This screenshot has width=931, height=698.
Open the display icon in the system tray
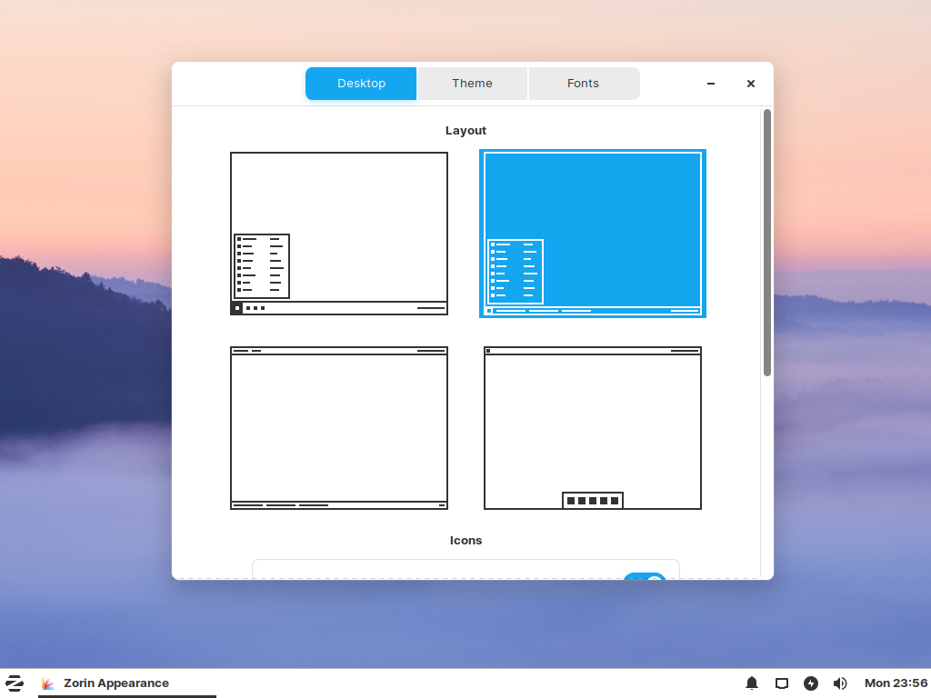(x=782, y=683)
